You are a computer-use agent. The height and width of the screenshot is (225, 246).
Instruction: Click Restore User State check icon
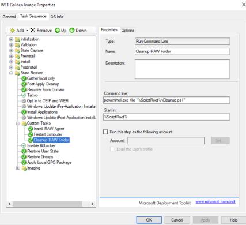click(24, 151)
